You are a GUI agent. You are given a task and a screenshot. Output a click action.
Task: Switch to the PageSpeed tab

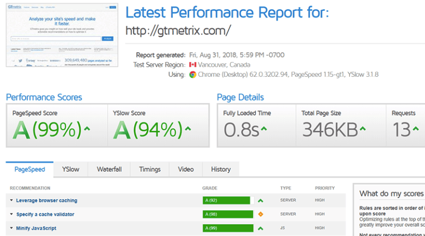(x=29, y=169)
